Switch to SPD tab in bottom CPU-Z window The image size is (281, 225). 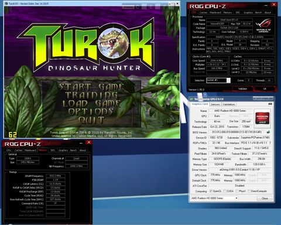53,150
